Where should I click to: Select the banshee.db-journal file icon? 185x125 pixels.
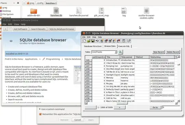(x=79, y=11)
